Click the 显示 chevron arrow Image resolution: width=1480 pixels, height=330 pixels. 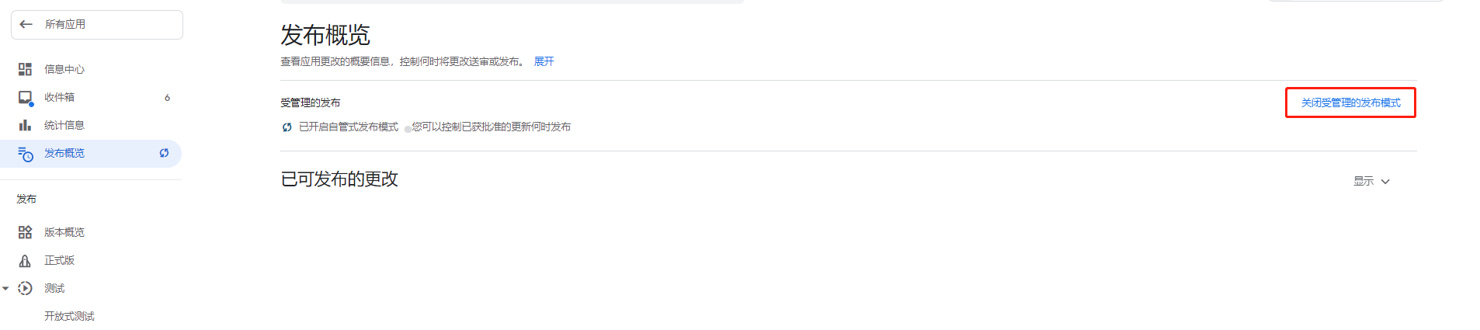tap(1385, 181)
